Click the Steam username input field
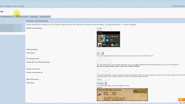185x104 pixels. (x=103, y=69)
